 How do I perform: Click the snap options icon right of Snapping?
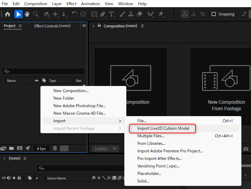click(243, 14)
